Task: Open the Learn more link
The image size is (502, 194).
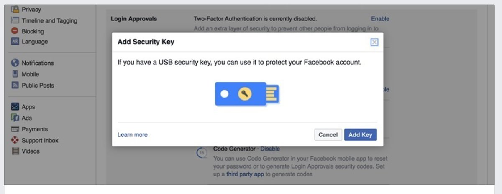Action: [x=133, y=135]
